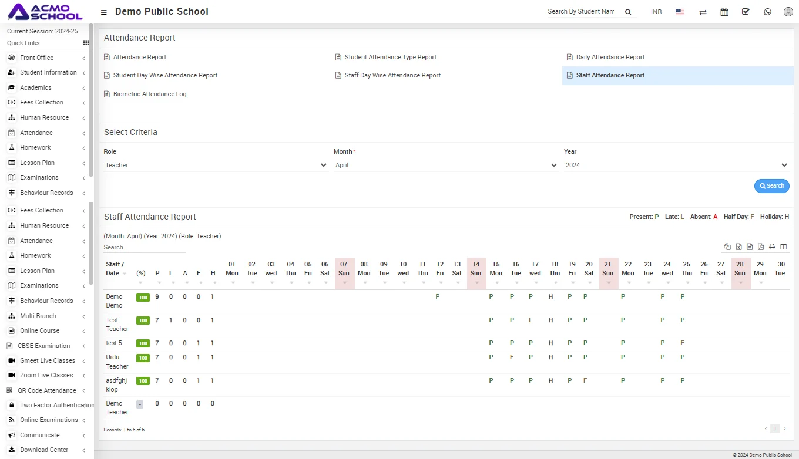Viewport: 799px width, 459px height.
Task: Copy the attendance table data
Action: point(727,247)
